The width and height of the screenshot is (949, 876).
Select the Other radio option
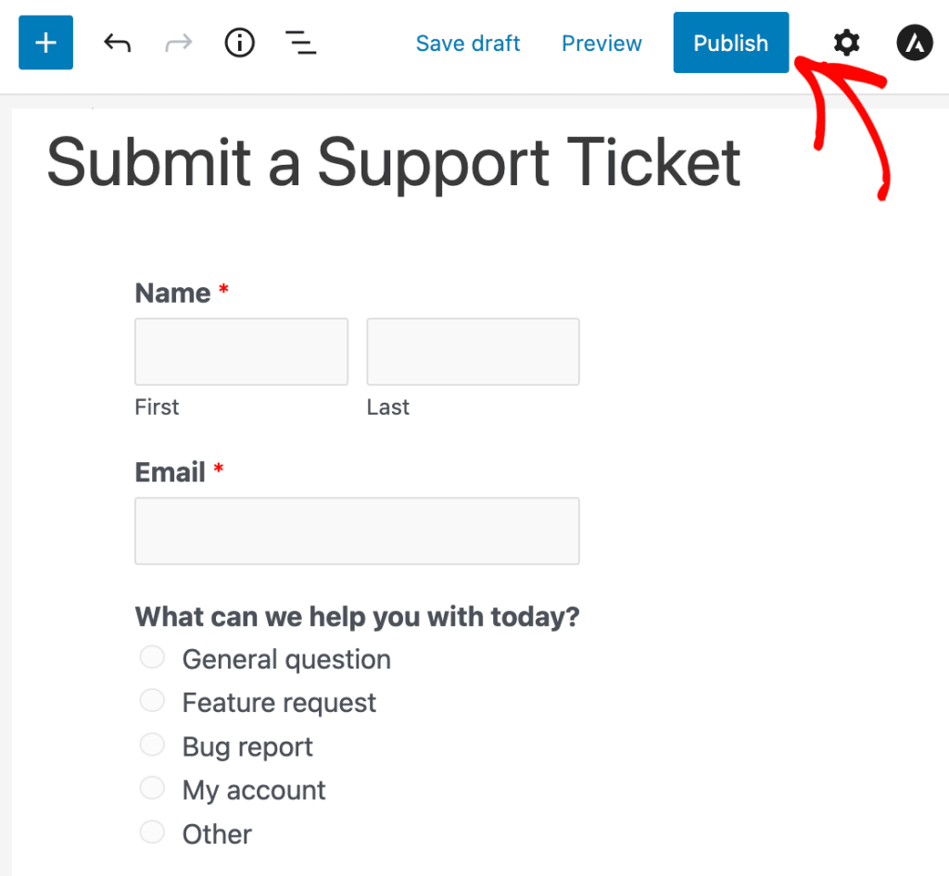(x=152, y=832)
